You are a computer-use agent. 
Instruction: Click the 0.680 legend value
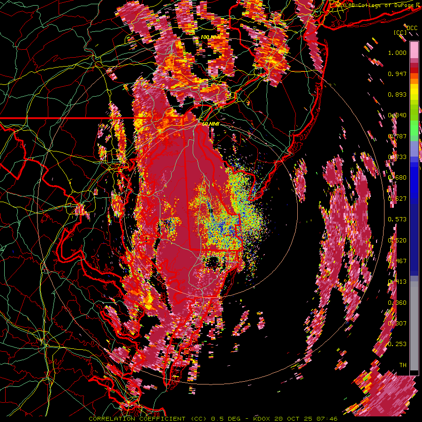click(397, 178)
